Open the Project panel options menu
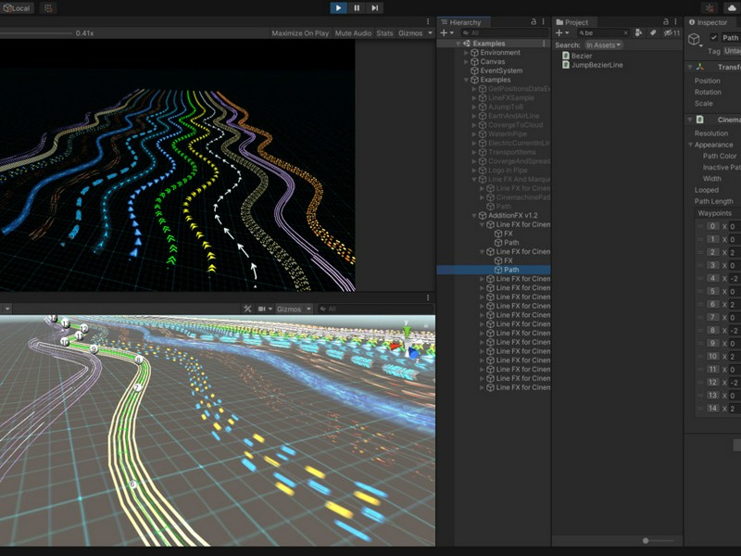 675,21
